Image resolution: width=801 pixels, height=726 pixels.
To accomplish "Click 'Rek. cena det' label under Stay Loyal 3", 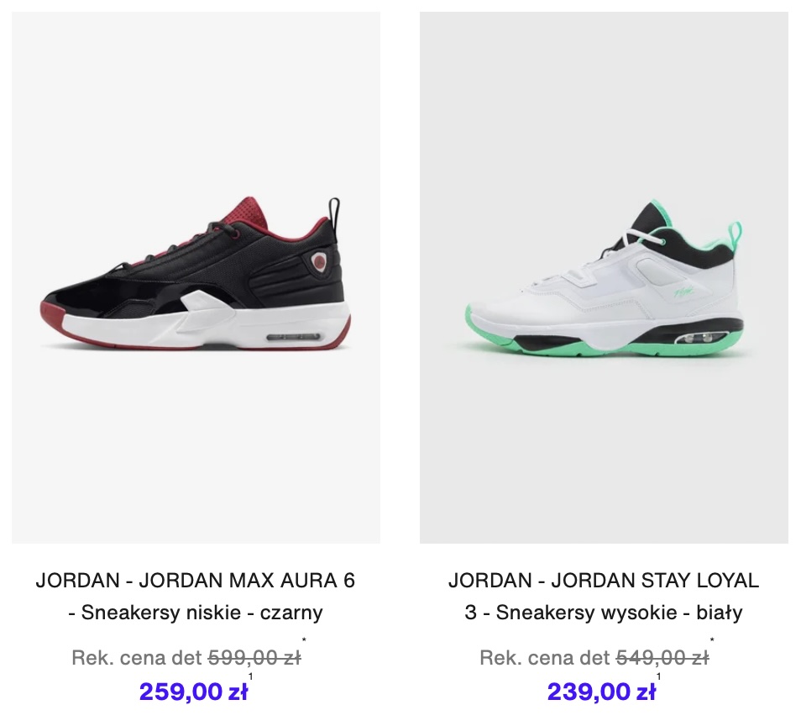I will coord(545,657).
